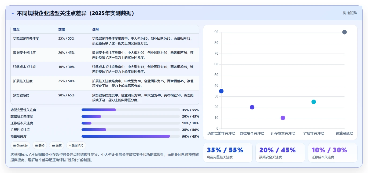Click the gray 预算敏感度 chart point at 90
The image size is (368, 173).
click(344, 32)
